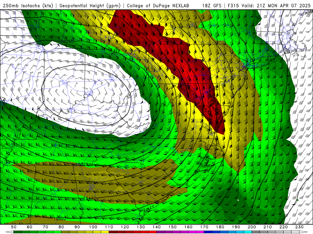This screenshot has width=313, height=234.
Task: Click the 140 value on the color scale
Action: coord(156,227)
